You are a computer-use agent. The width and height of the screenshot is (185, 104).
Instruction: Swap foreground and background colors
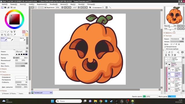27,31
